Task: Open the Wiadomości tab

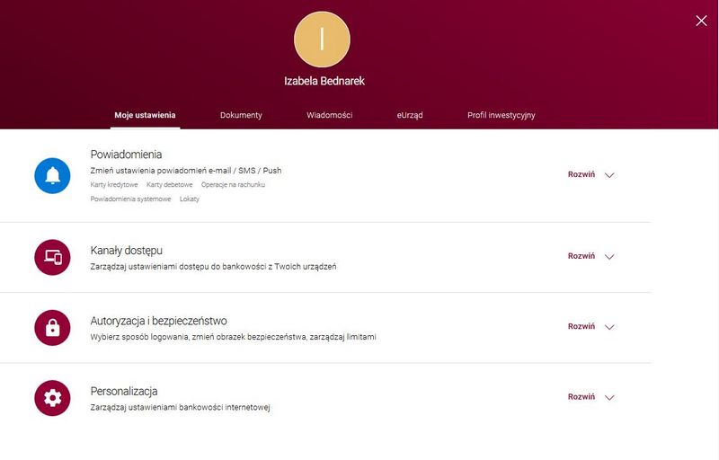Action: click(329, 116)
